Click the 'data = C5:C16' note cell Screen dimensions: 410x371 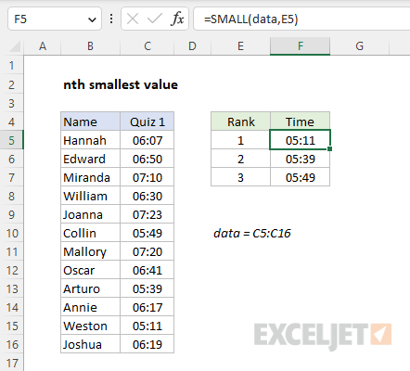(252, 233)
